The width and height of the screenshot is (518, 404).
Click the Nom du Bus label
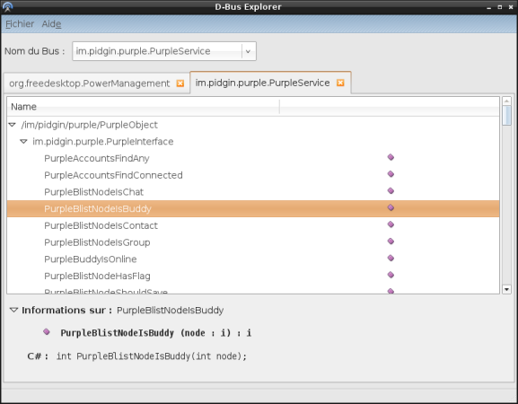tap(34, 51)
